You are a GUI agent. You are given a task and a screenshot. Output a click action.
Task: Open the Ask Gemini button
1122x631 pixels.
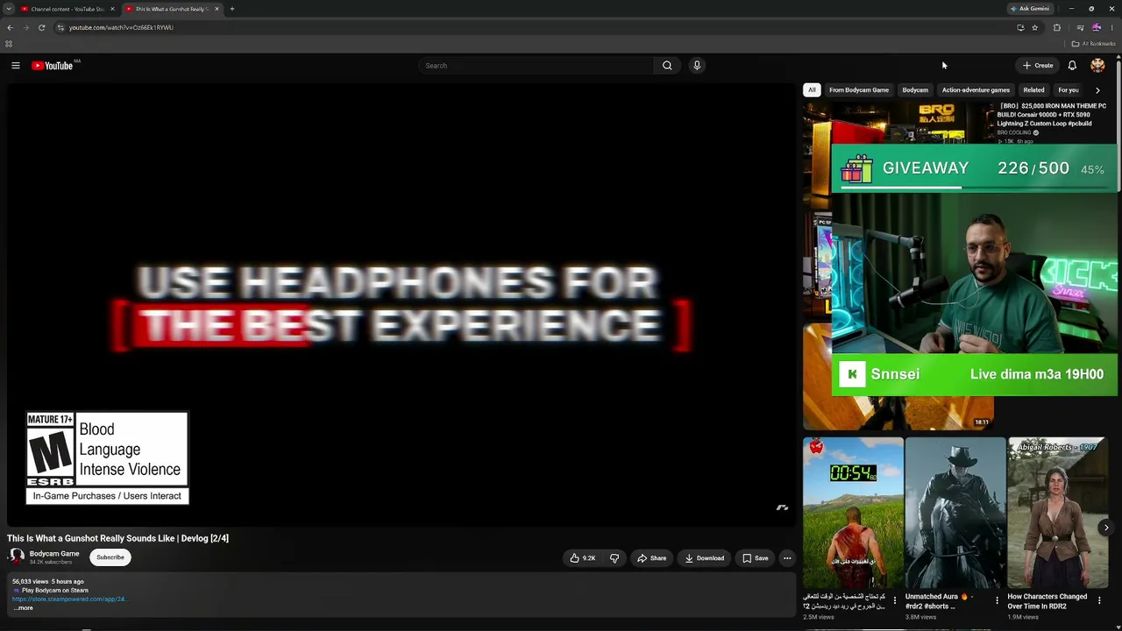[1030, 9]
